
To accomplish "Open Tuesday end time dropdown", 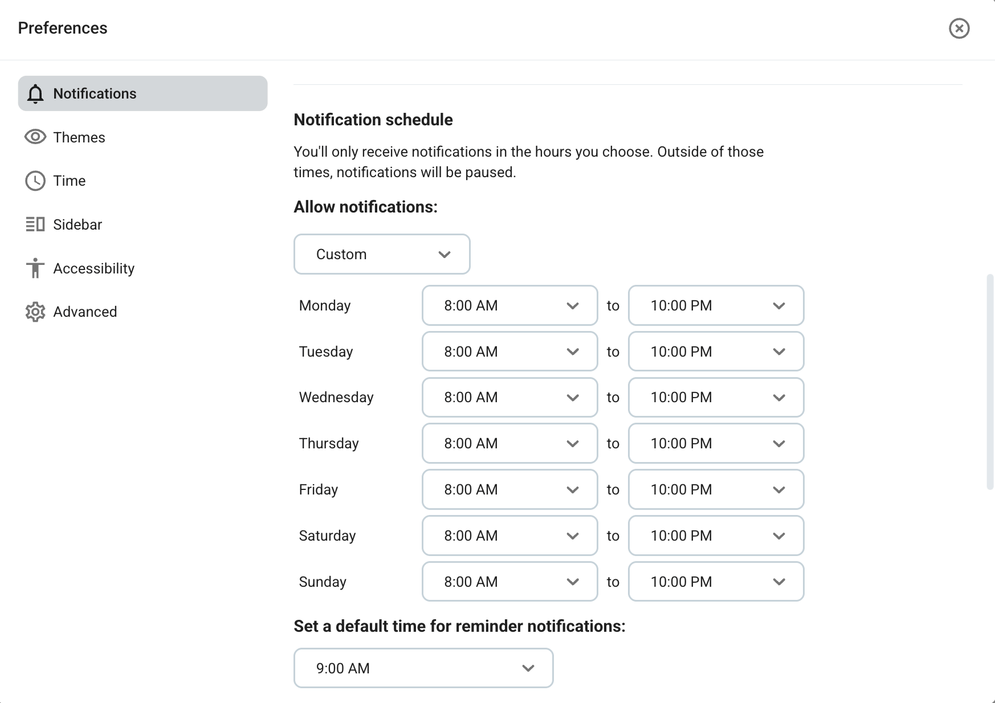I will (x=716, y=351).
